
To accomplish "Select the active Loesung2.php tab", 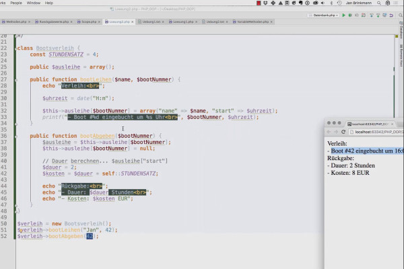I will 117,22.
